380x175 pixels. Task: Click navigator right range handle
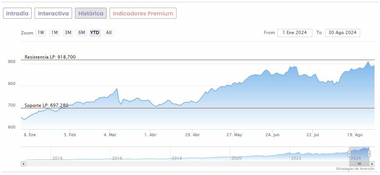pyautogui.click(x=369, y=154)
